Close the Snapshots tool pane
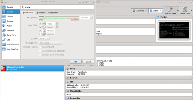This screenshot has width=193, height=100. coord(146,11)
